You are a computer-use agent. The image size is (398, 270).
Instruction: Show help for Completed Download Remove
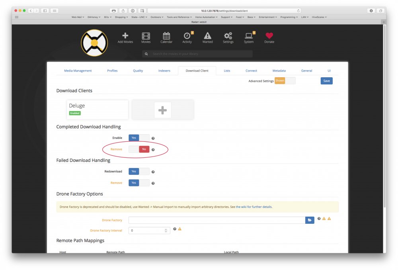pos(153,150)
